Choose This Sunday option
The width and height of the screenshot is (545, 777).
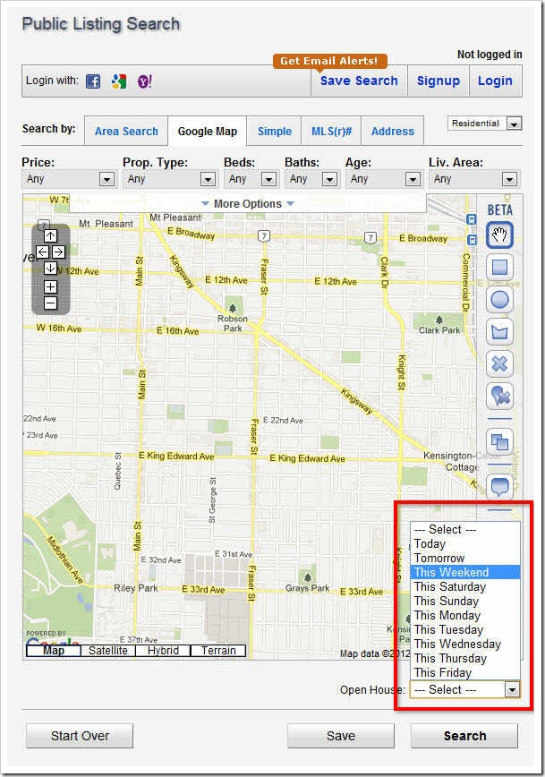coord(465,601)
